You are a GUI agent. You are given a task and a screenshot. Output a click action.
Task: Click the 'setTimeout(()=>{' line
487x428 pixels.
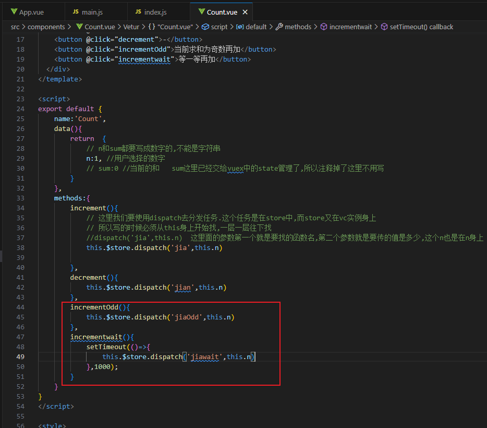[x=118, y=347]
